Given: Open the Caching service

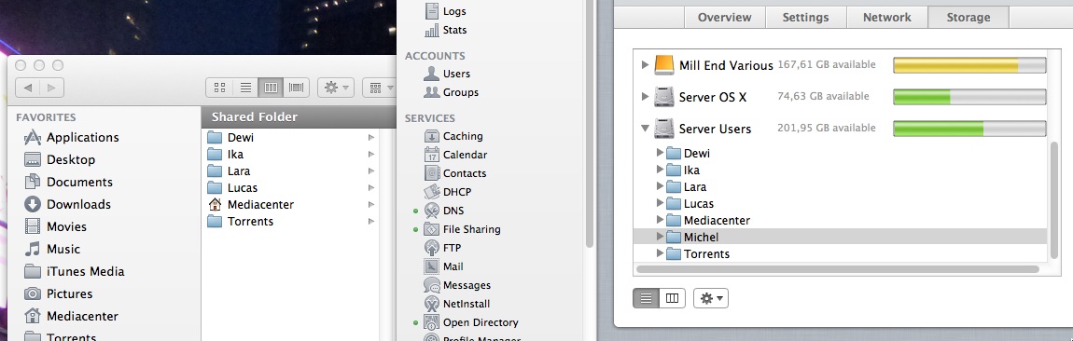Looking at the screenshot, I should 453,136.
